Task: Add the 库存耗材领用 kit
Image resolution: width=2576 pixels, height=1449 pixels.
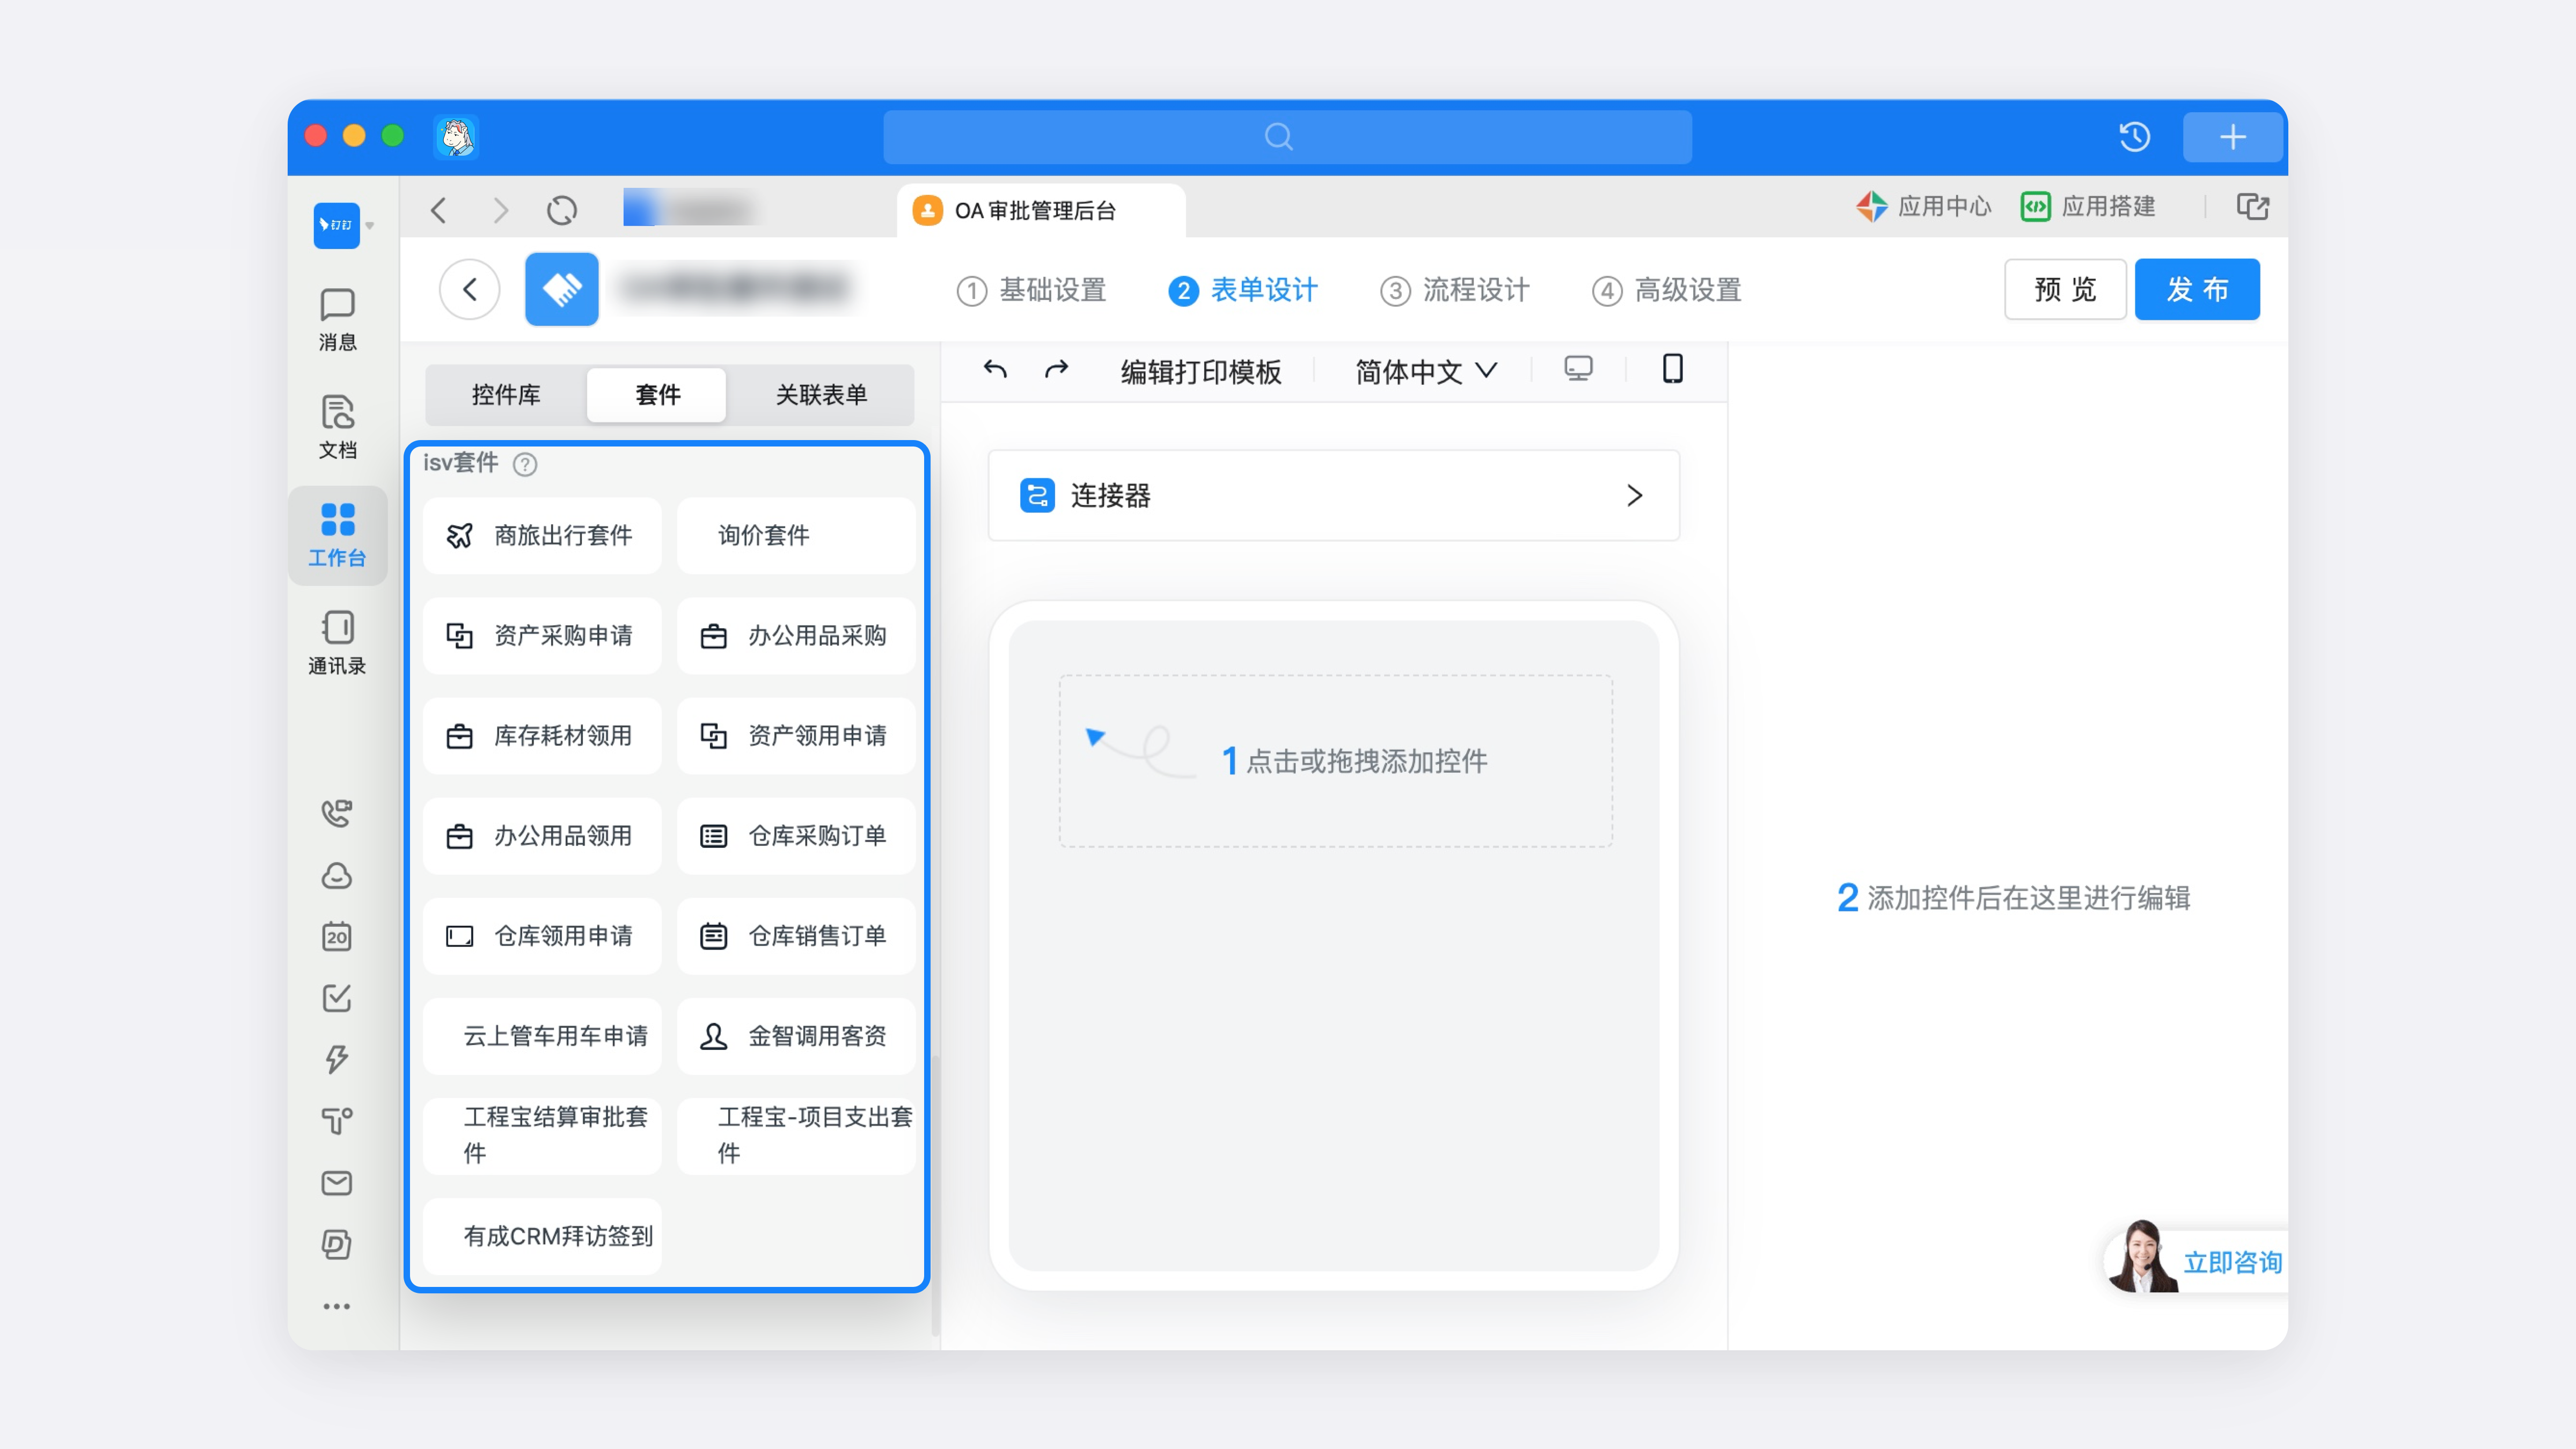Action: pos(542,735)
